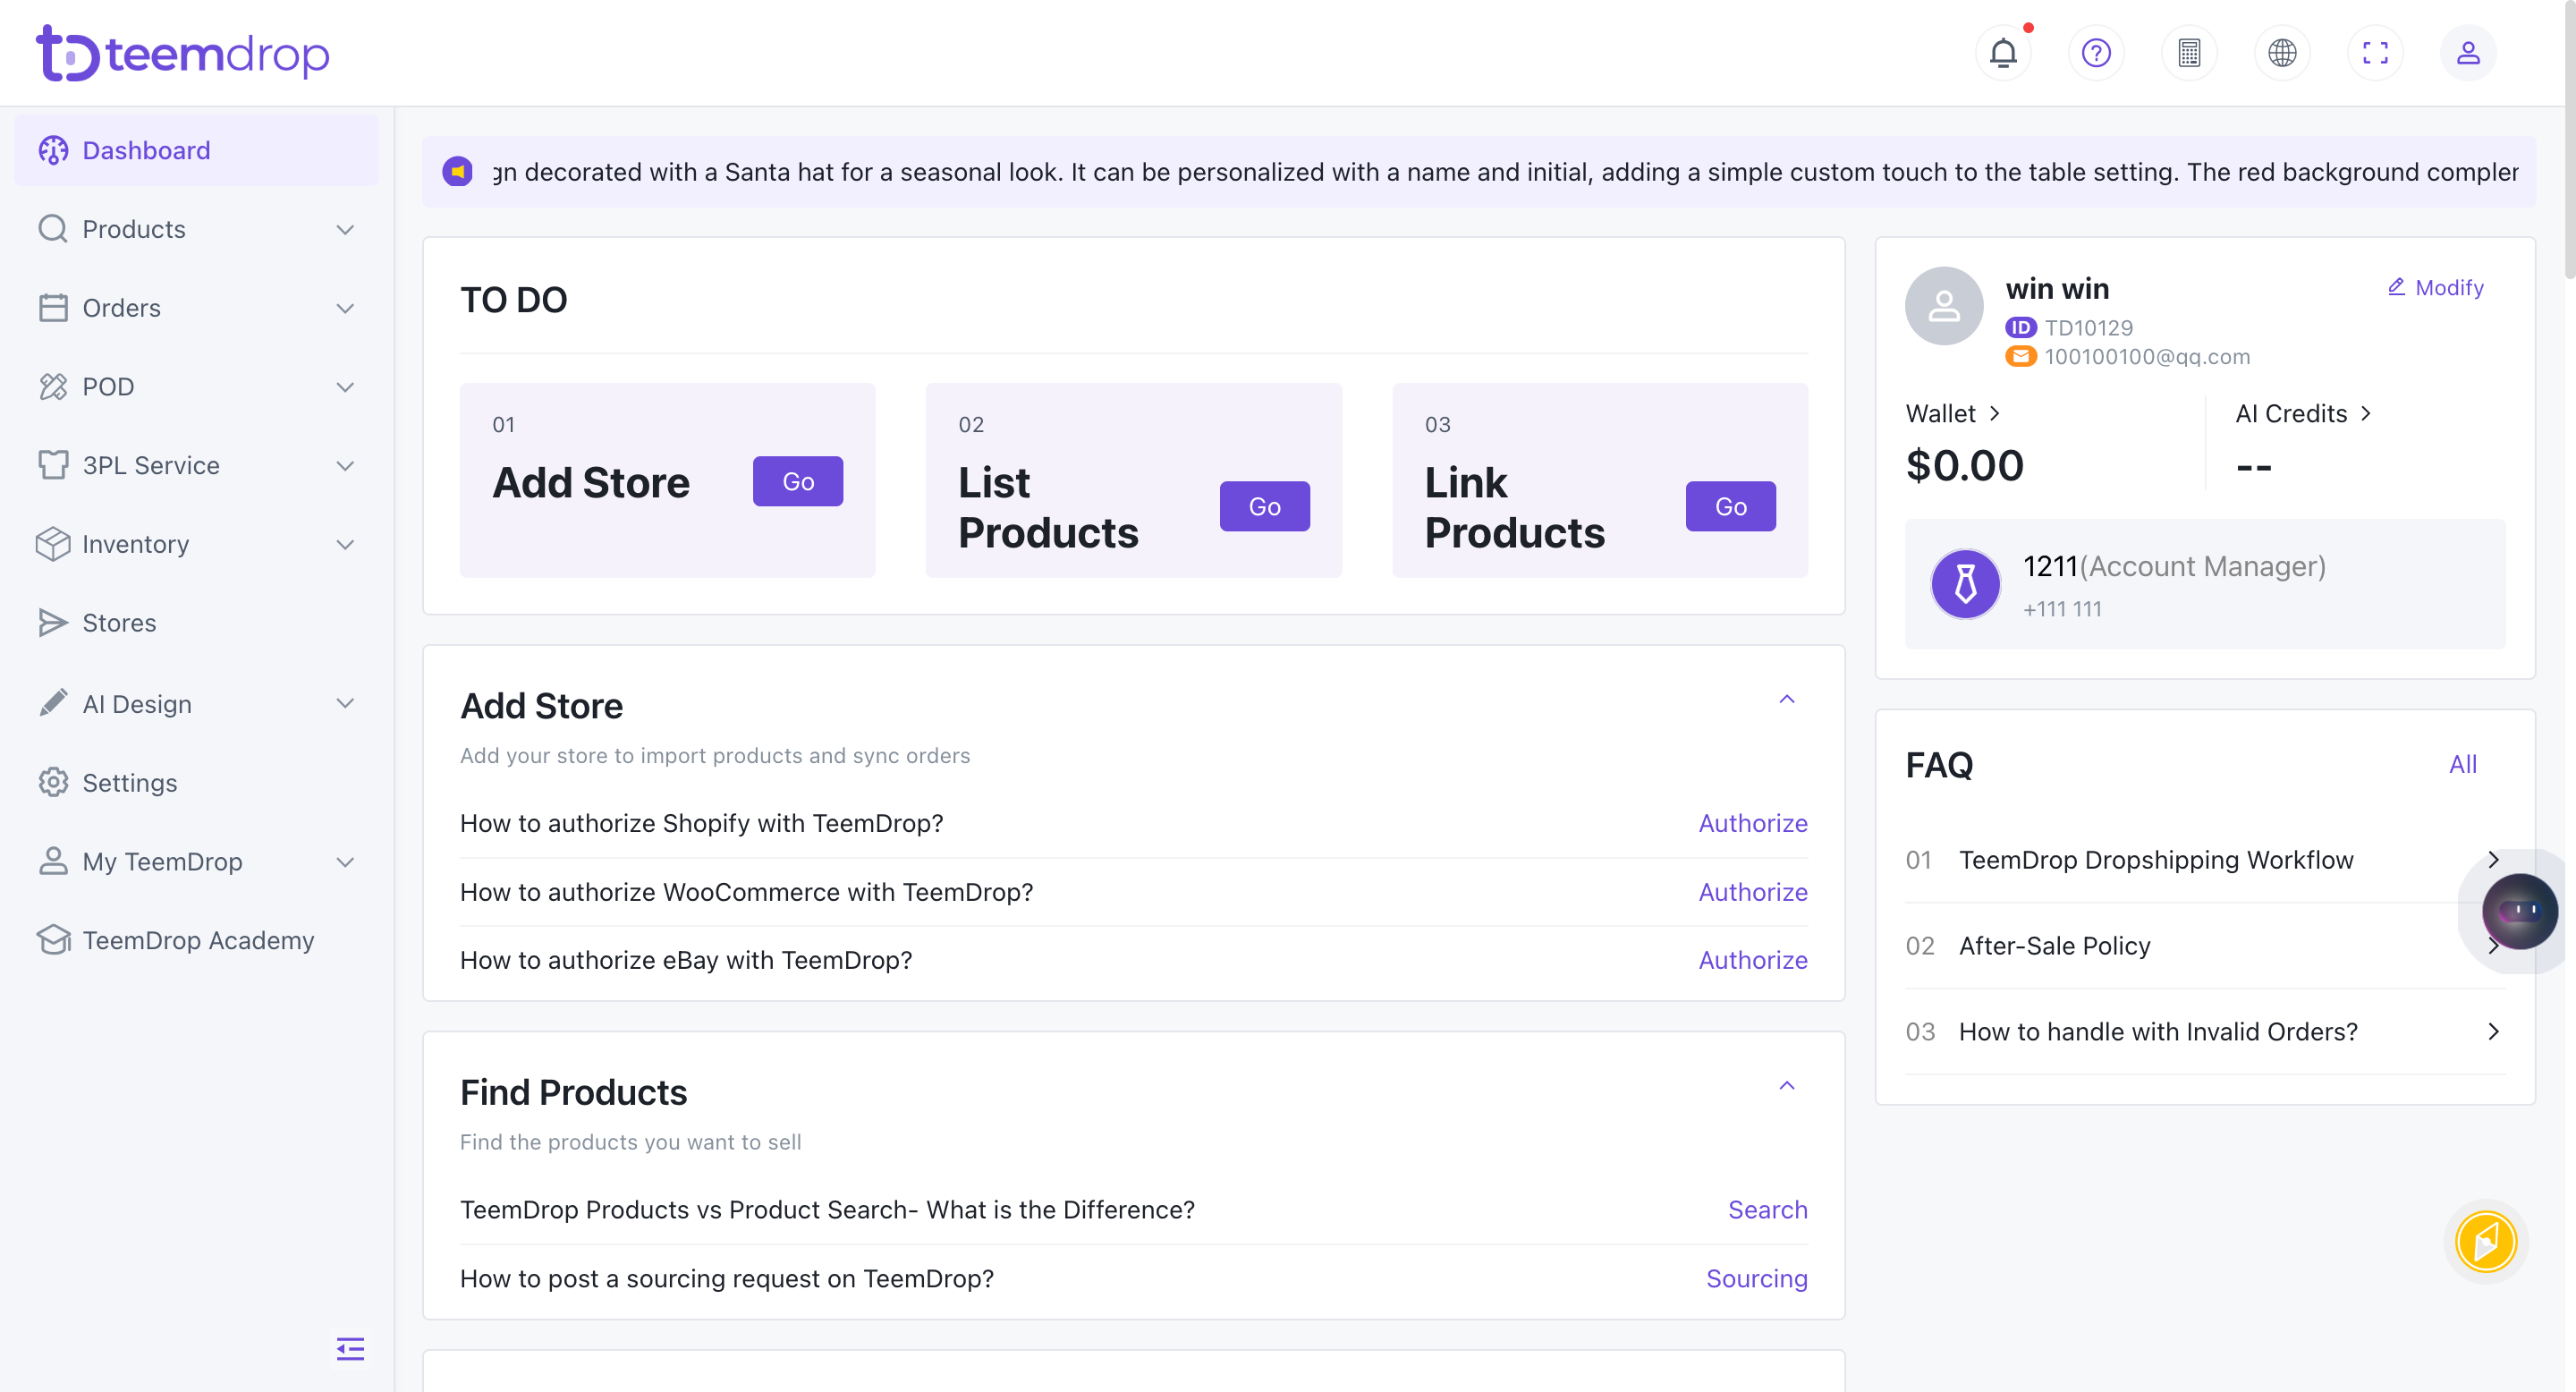Open the language globe icon

(2282, 53)
